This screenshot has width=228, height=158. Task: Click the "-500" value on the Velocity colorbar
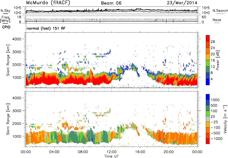pyautogui.click(x=215, y=133)
